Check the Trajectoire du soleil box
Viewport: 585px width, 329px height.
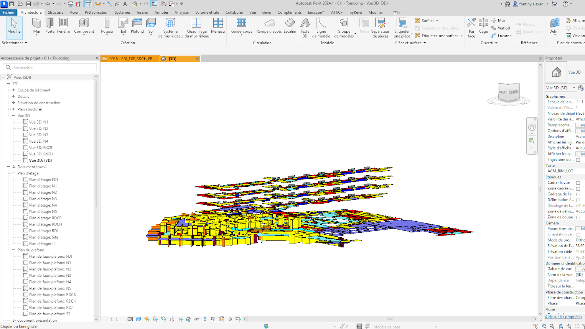point(578,160)
